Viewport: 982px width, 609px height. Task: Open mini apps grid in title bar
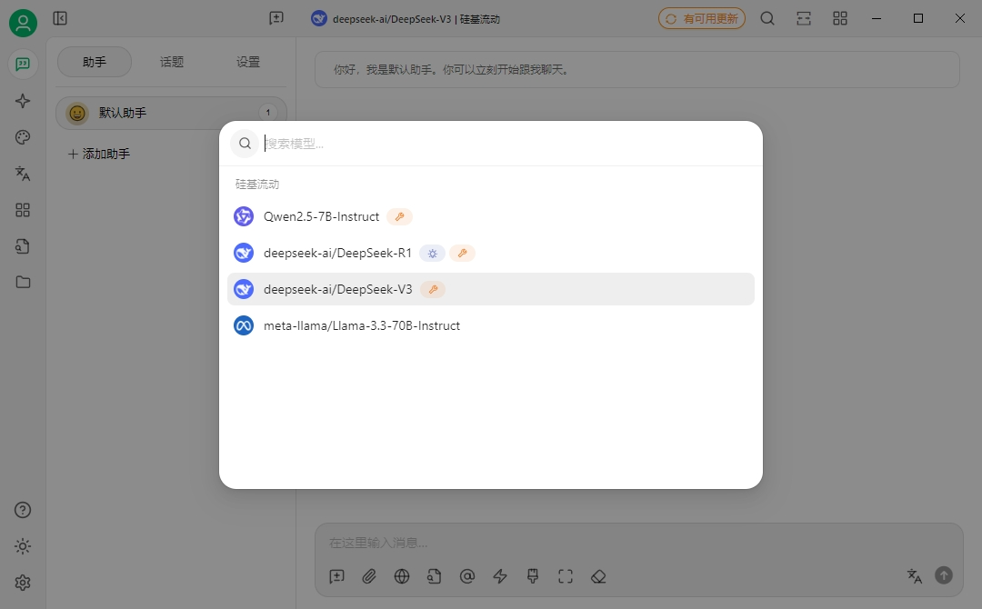click(x=840, y=18)
